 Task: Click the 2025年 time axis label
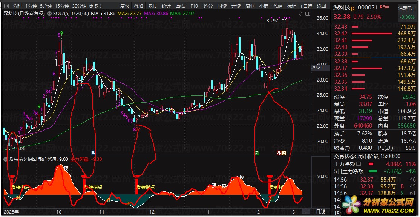[x=12, y=212]
